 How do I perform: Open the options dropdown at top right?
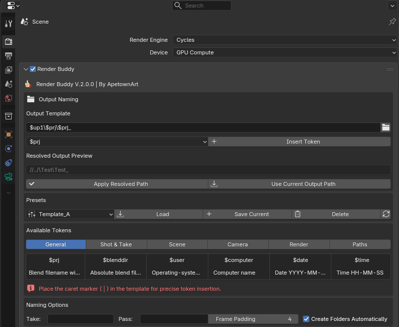click(392, 6)
